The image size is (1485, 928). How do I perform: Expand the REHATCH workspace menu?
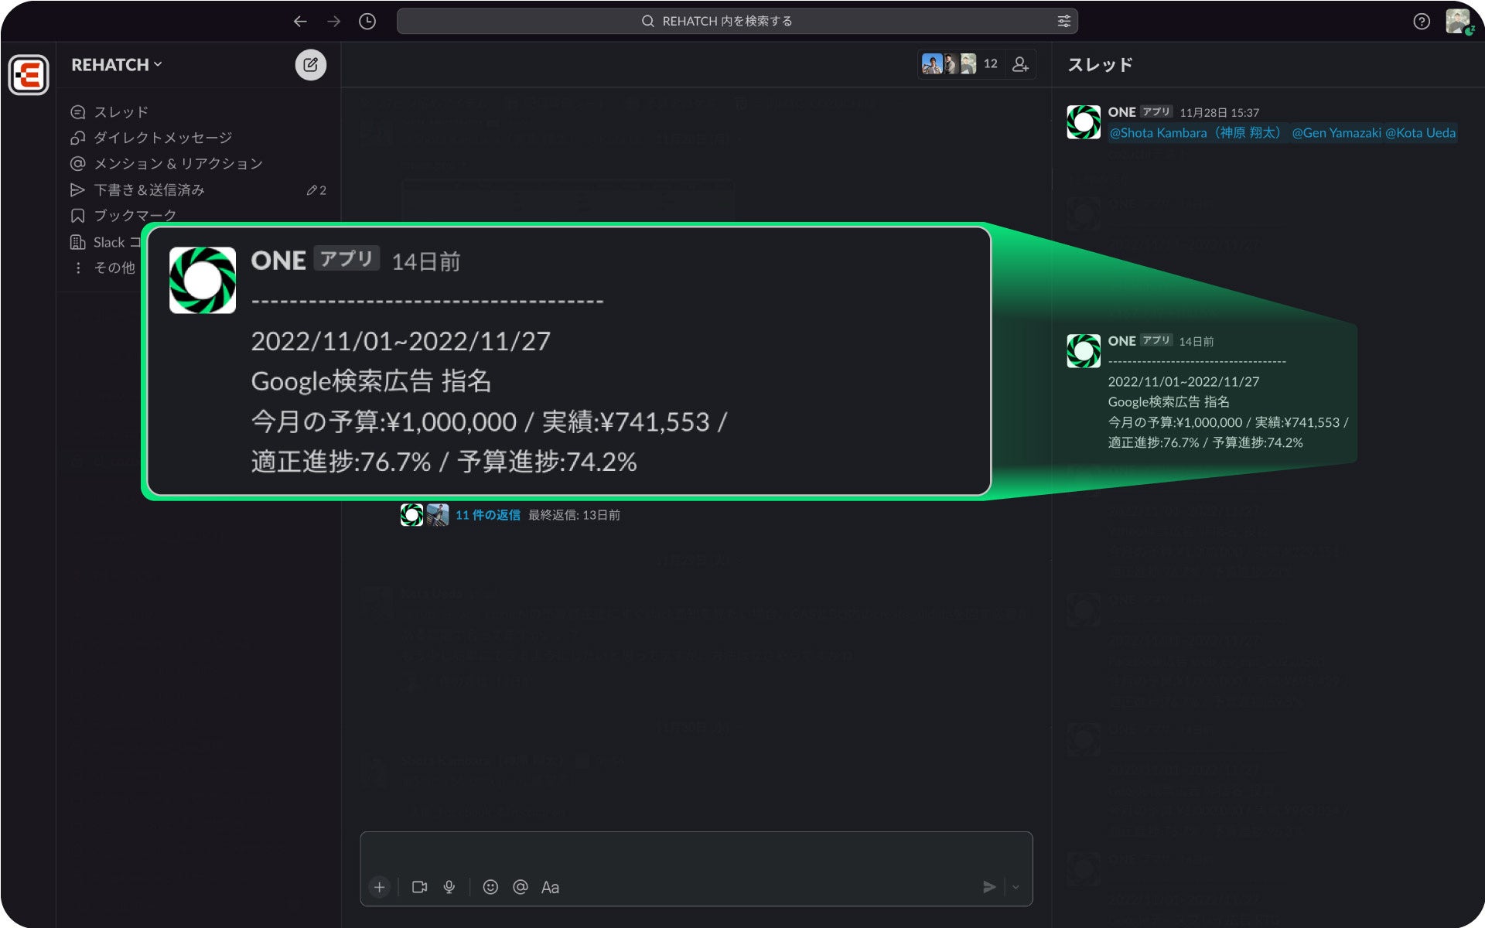click(x=117, y=65)
